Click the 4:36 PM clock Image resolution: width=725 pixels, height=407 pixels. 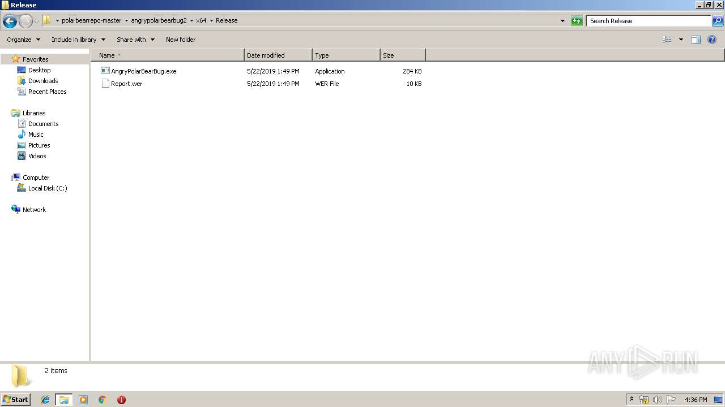coord(696,400)
